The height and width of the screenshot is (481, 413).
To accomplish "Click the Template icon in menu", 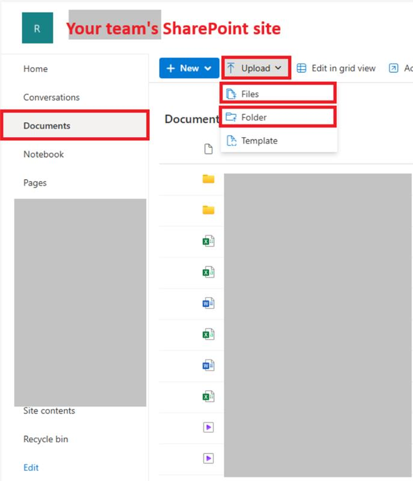I will pyautogui.click(x=231, y=141).
